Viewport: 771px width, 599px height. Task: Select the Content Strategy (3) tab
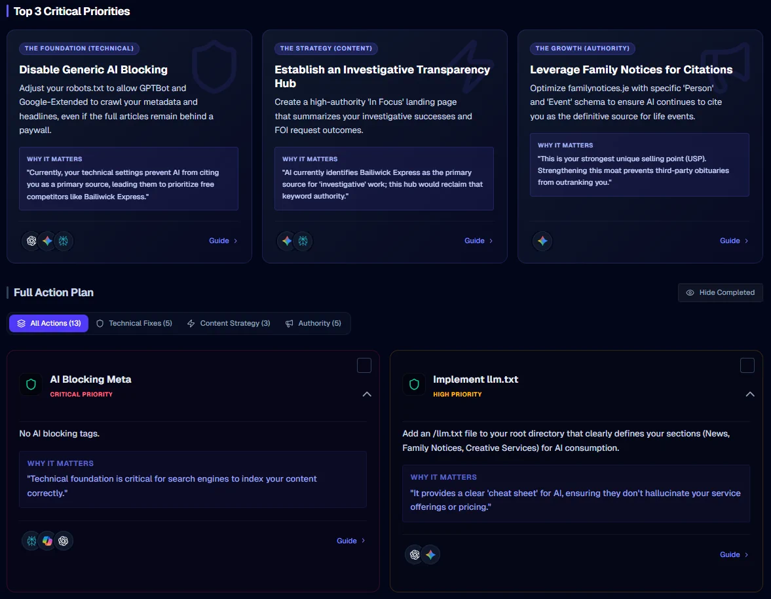pos(228,323)
